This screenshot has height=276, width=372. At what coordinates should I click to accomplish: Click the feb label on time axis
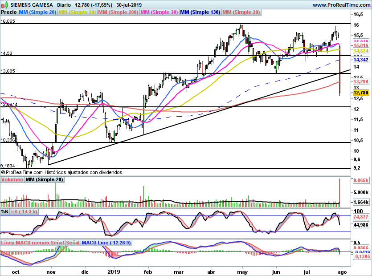[x=148, y=272]
